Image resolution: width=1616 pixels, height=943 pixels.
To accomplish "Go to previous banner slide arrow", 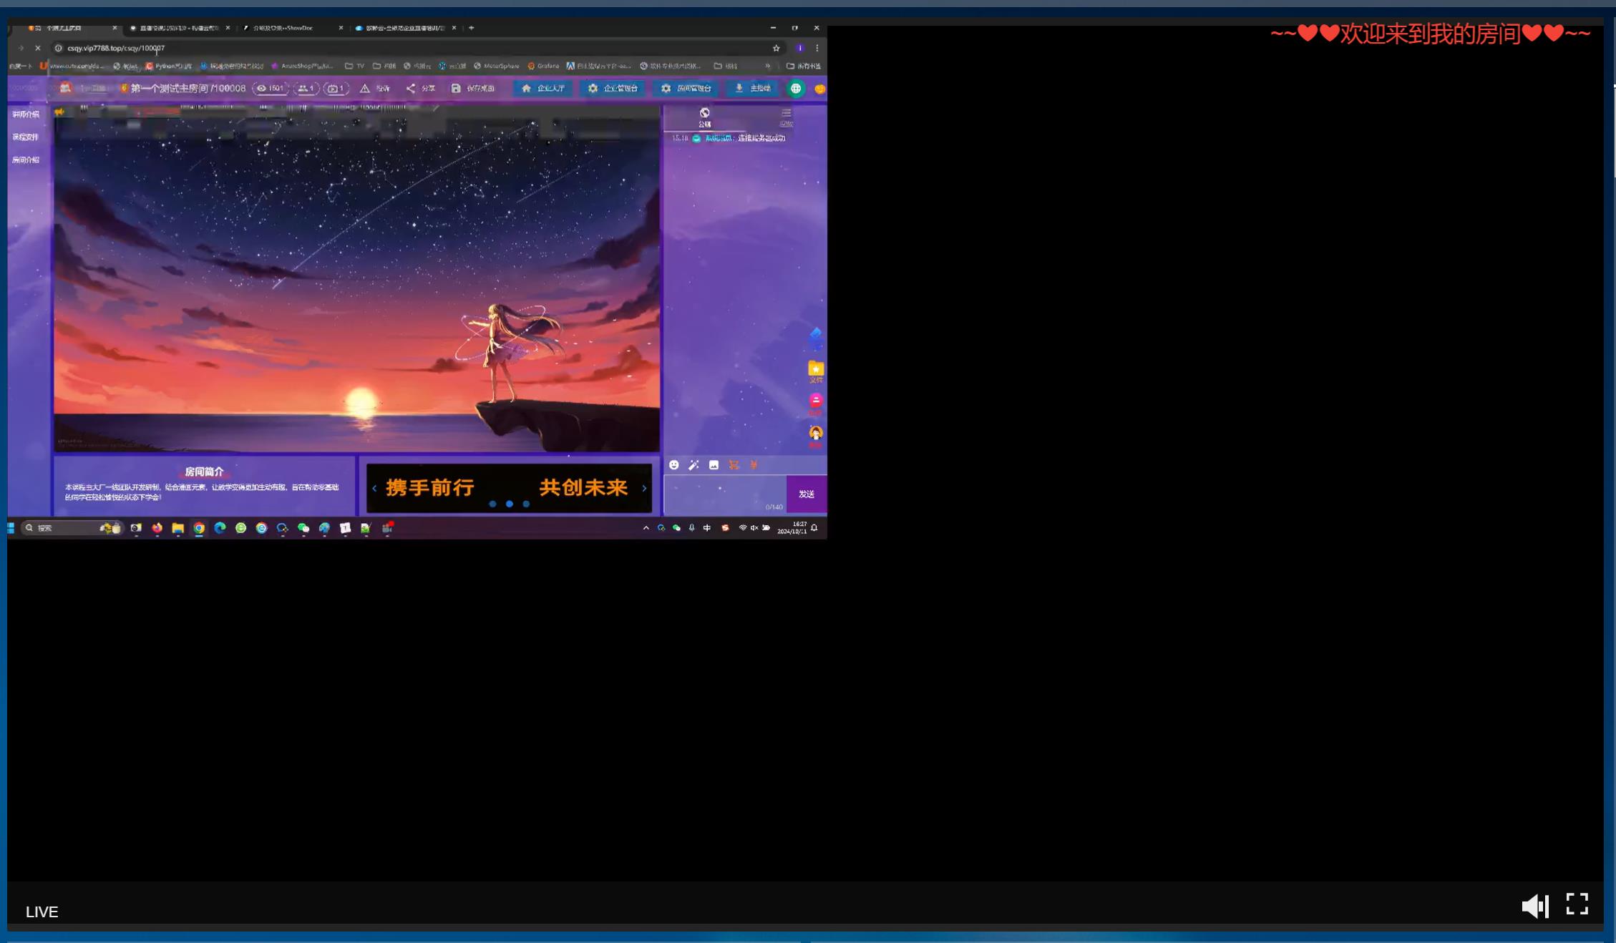I will tap(374, 489).
